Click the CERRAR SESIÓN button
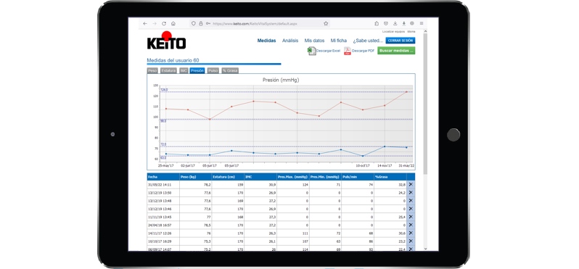Screen dimensions: 579x269 pos(401,41)
